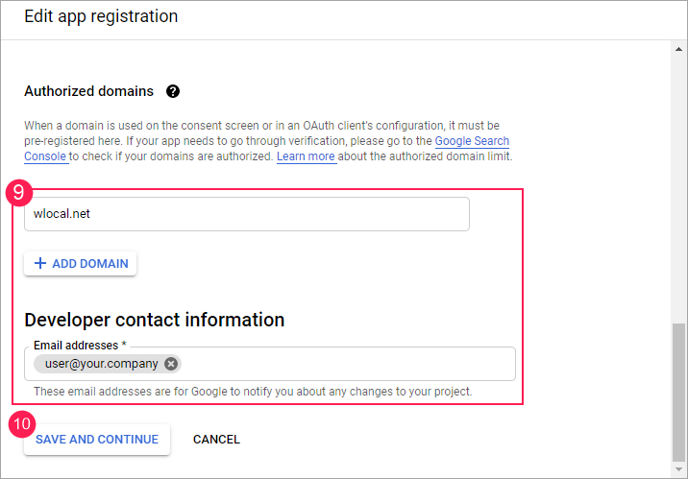Image resolution: width=688 pixels, height=479 pixels.
Task: Click the Developer contact information heading
Action: click(154, 320)
